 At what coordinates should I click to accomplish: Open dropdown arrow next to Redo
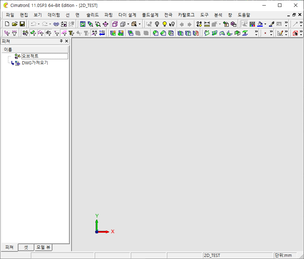tap(50, 24)
